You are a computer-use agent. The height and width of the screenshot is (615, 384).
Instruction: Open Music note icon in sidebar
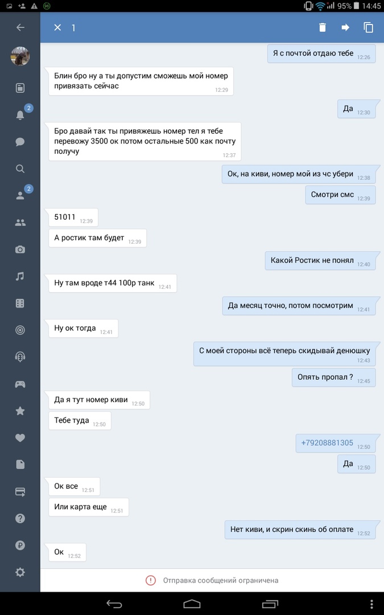[x=20, y=276]
